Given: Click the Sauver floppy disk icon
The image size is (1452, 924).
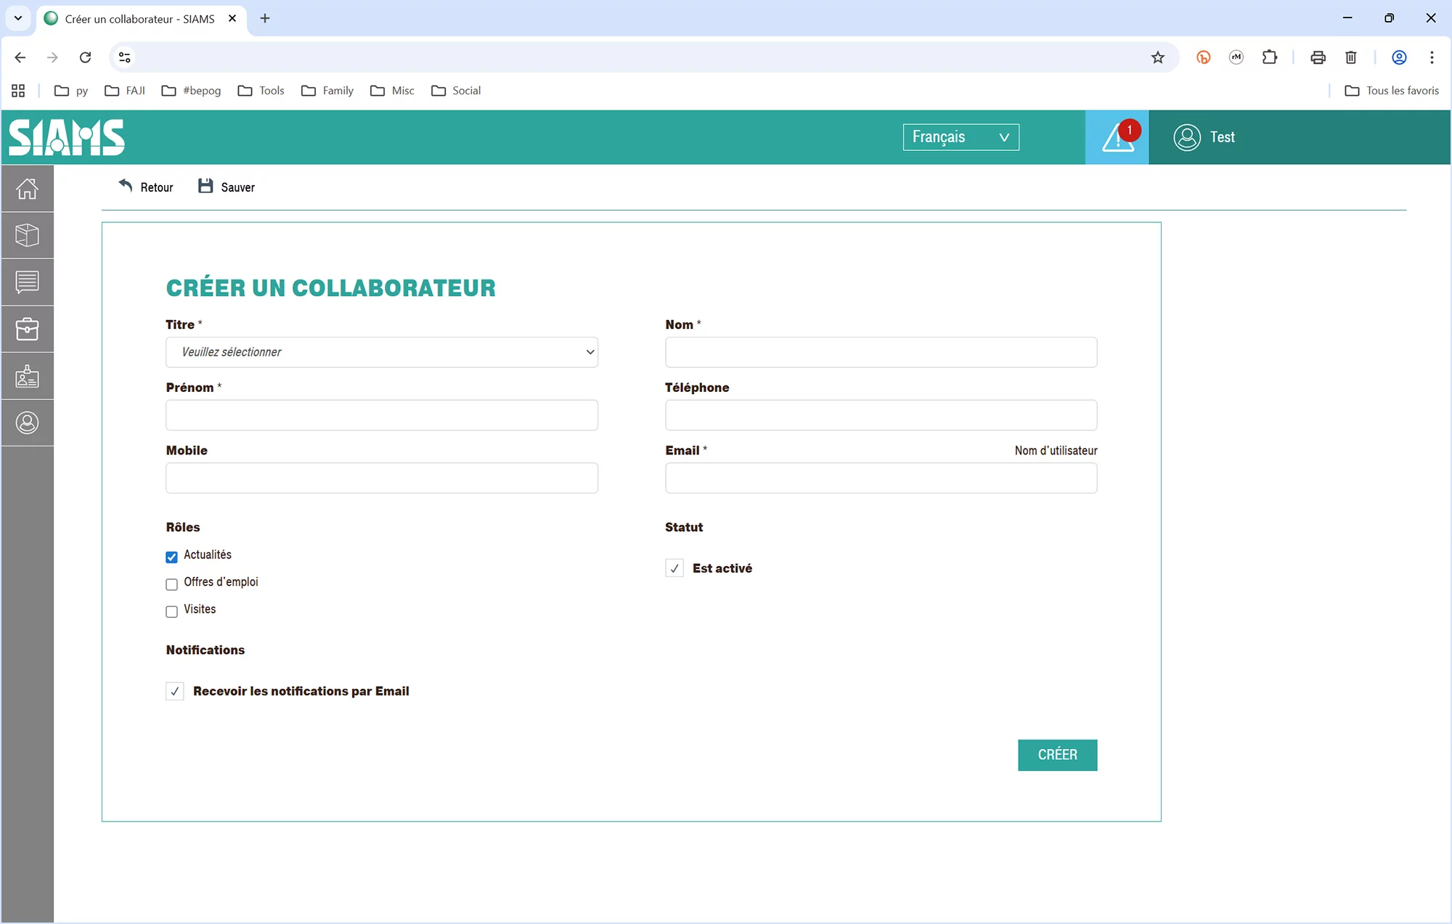Looking at the screenshot, I should click(205, 187).
